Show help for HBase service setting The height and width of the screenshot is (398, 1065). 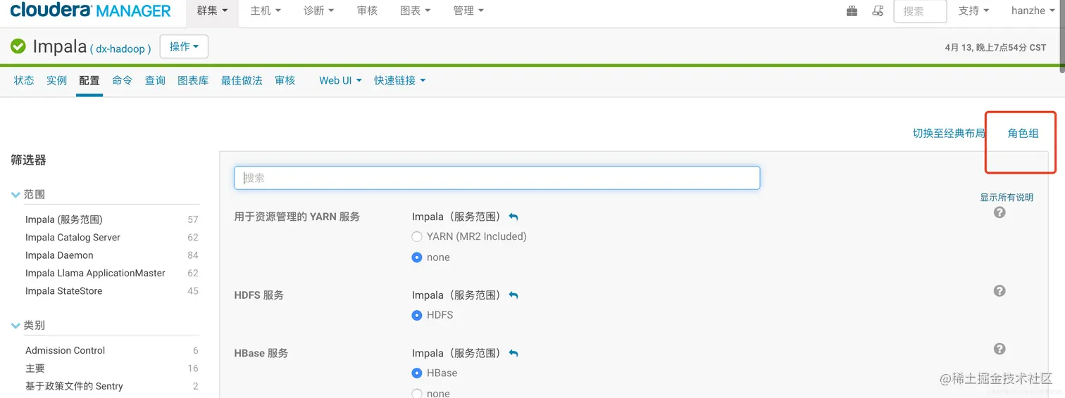[x=999, y=349]
